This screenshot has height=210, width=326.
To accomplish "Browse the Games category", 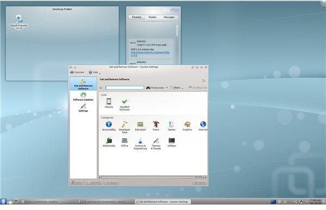I will click(172, 126).
